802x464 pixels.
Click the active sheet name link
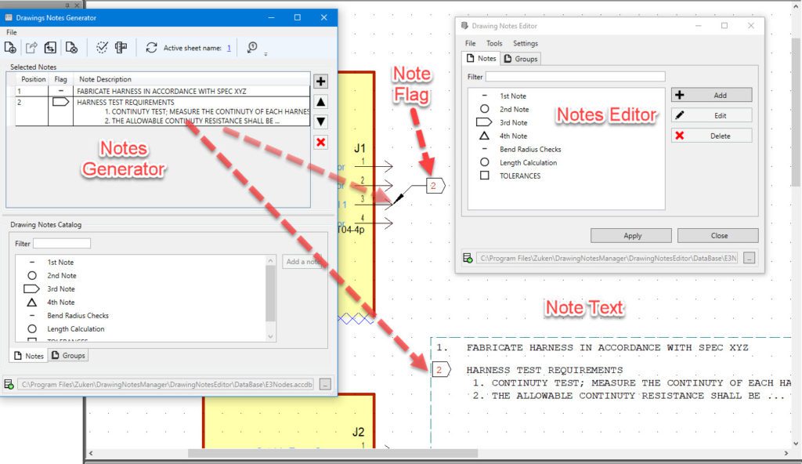click(x=229, y=48)
